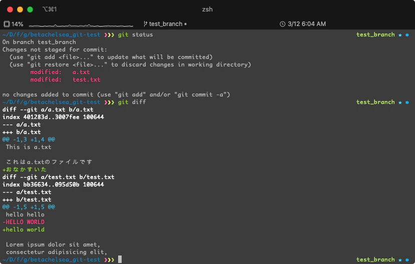Click 'On branch test_branch' line
This screenshot has width=415, height=264.
pos(39,42)
